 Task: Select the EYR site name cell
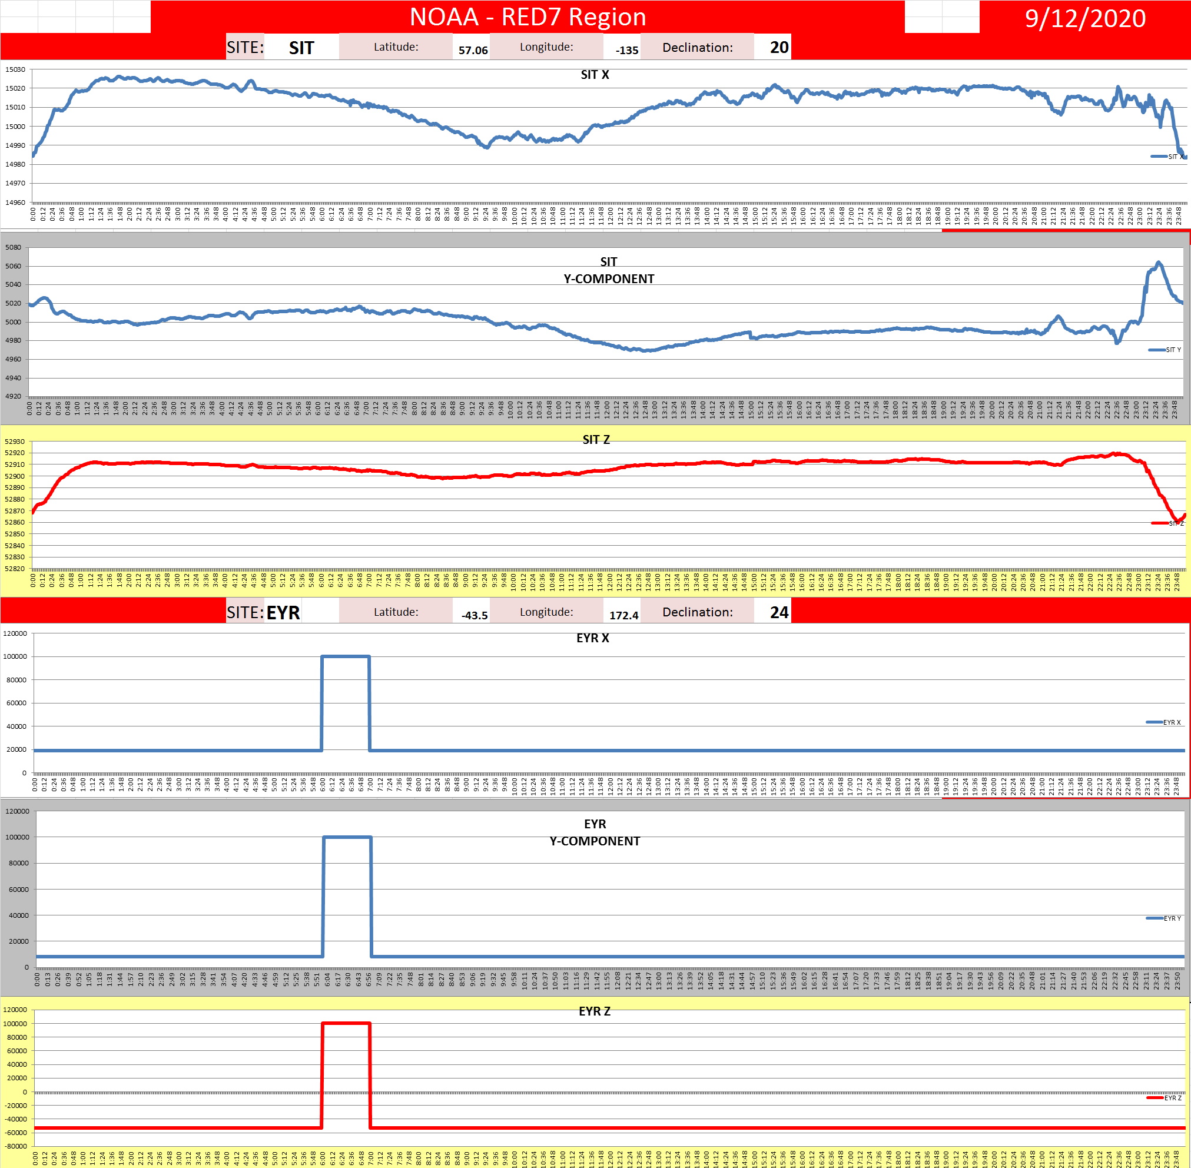tap(284, 612)
